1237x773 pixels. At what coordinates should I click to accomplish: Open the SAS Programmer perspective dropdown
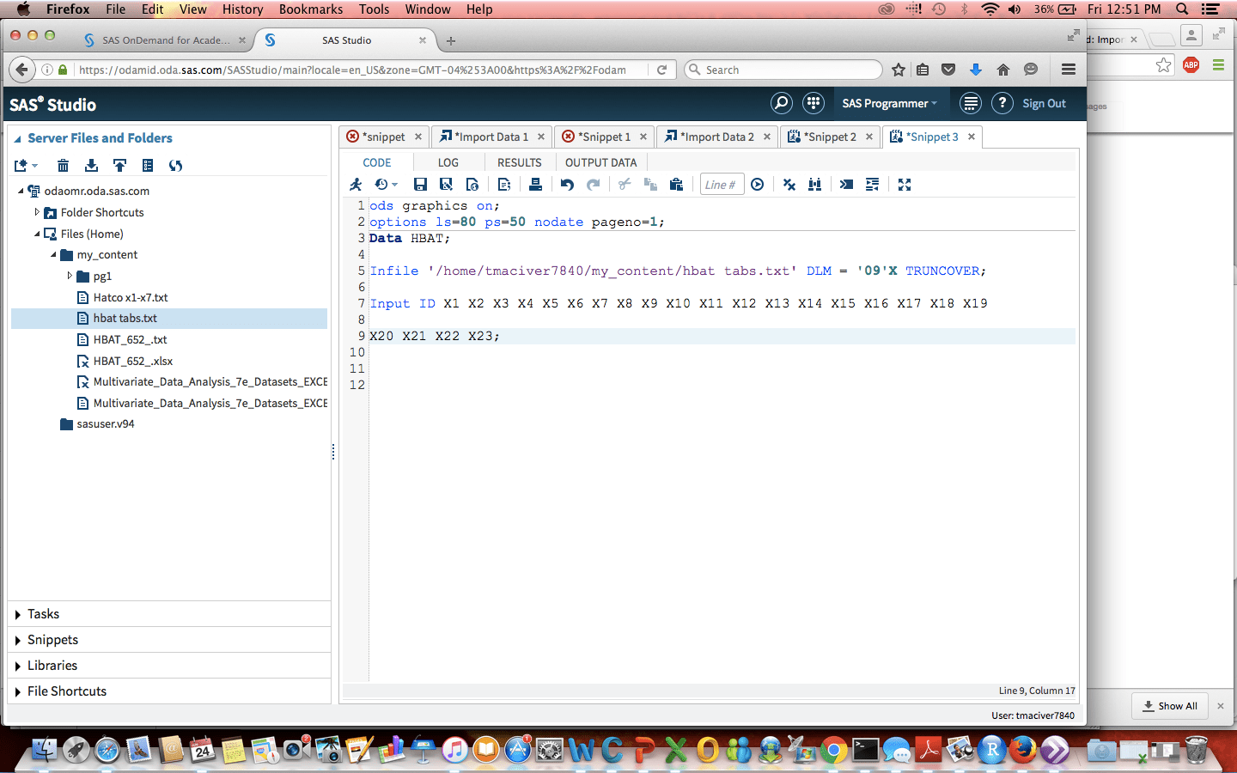(889, 103)
